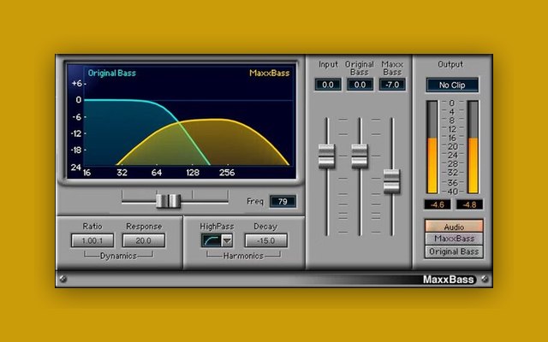This screenshot has height=342, width=548.
Task: Click the Original Bass fader handle
Action: tap(360, 156)
